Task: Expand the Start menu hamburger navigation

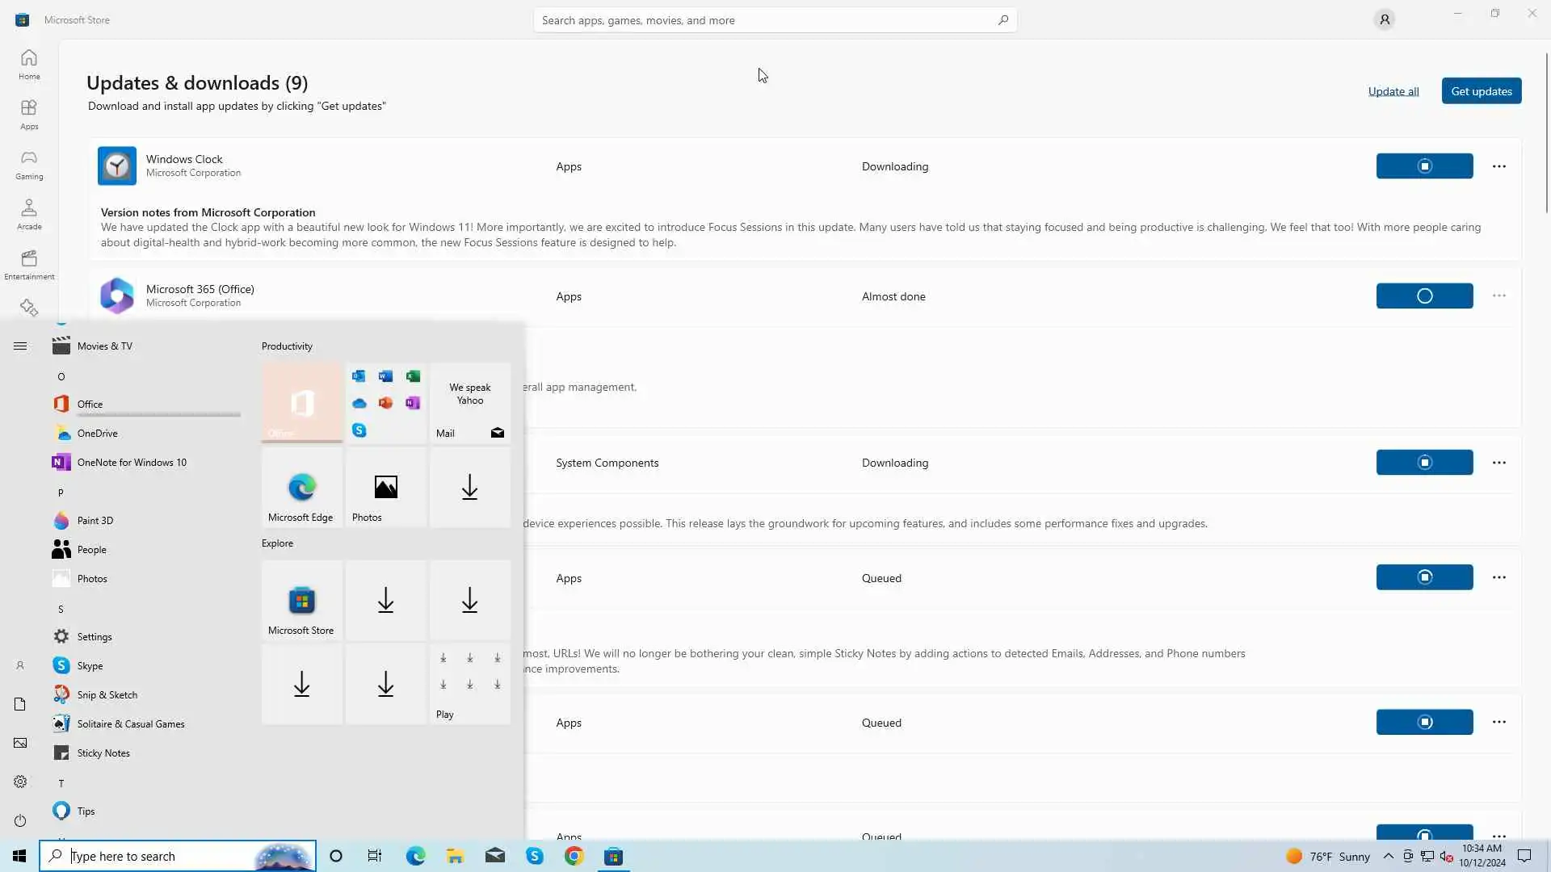Action: [x=20, y=346]
